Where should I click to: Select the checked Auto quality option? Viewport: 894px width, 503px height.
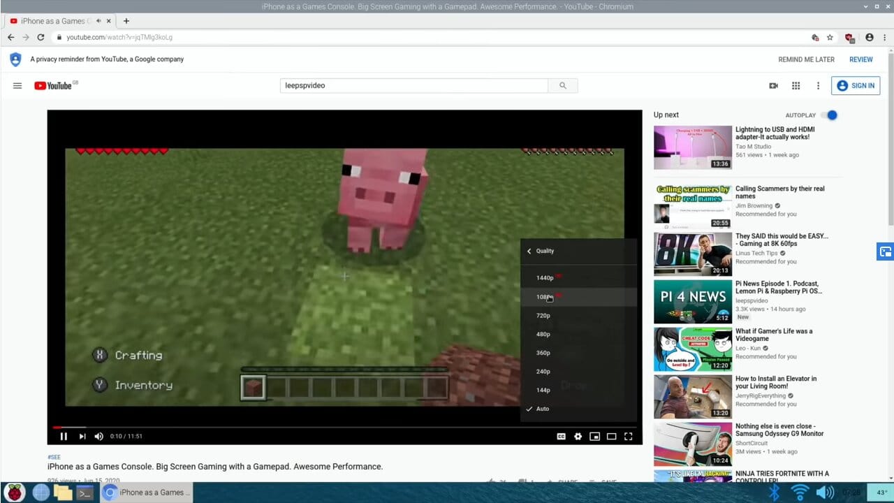point(543,409)
